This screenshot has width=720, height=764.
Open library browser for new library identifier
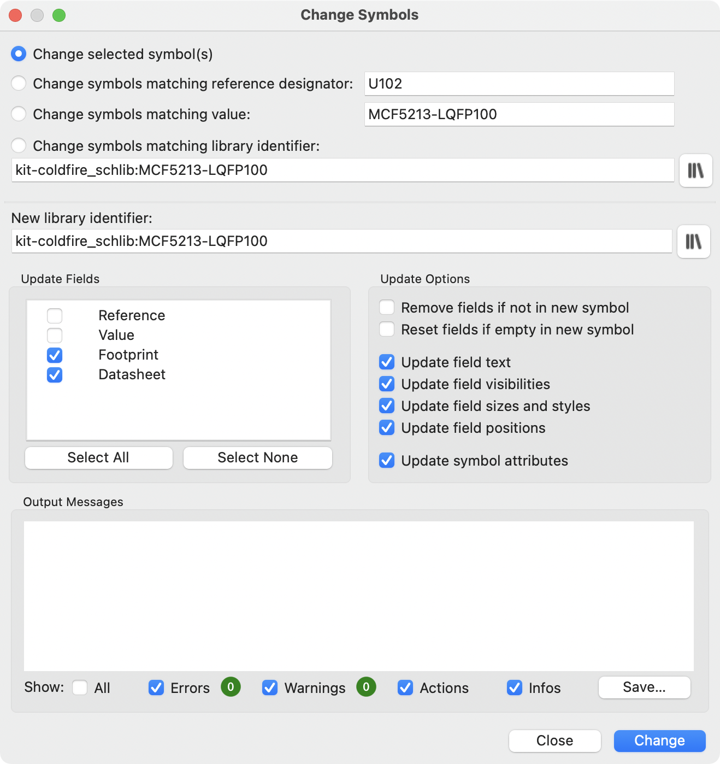coord(693,242)
